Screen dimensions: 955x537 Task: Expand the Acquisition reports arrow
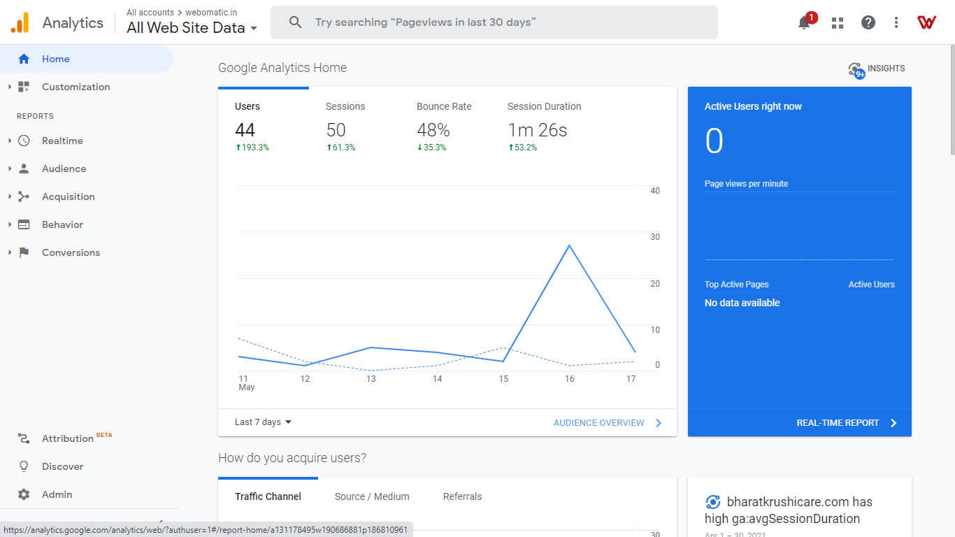pyautogui.click(x=10, y=196)
